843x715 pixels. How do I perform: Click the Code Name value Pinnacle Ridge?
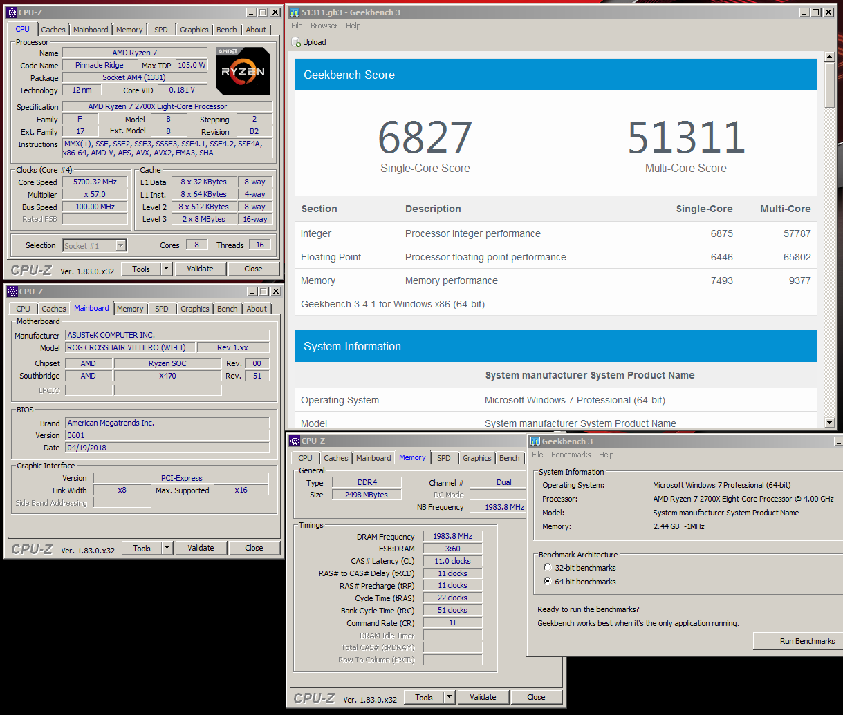(99, 65)
